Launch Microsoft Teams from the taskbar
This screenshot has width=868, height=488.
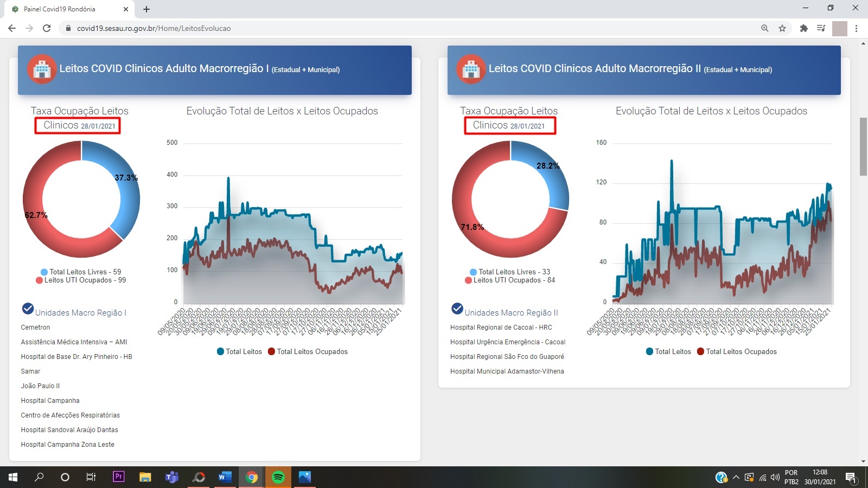click(x=172, y=477)
